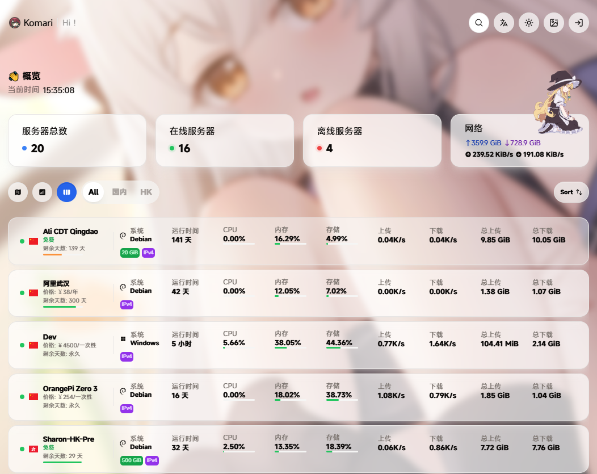
Task: Open the search button in header
Action: (x=478, y=23)
